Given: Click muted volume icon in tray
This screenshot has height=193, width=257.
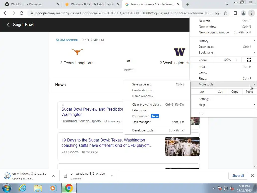Looking at the screenshot, I should [x=232, y=188].
